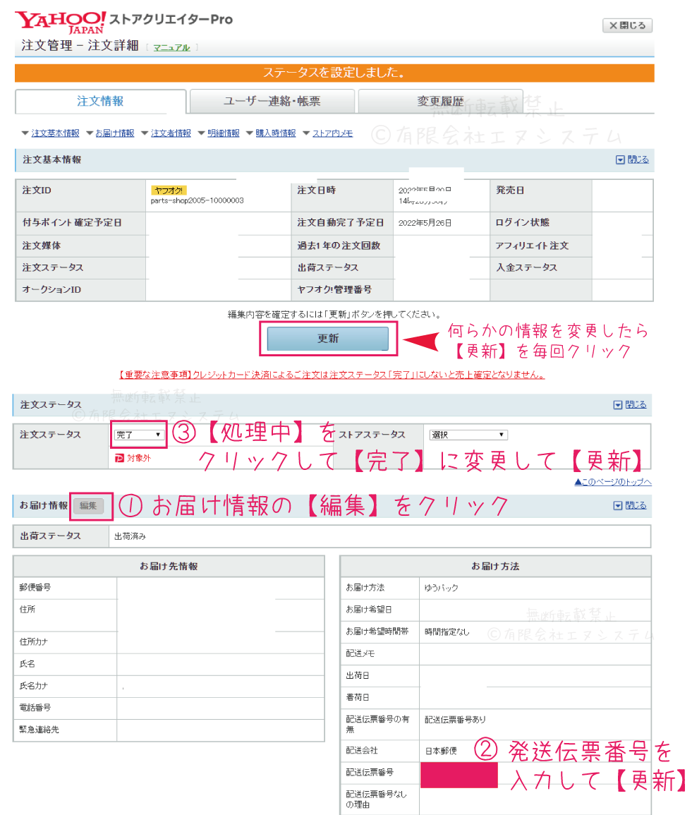692x815 pixels.
Task: Click collapse icon in 注文基本情報 header
Action: tap(620, 160)
